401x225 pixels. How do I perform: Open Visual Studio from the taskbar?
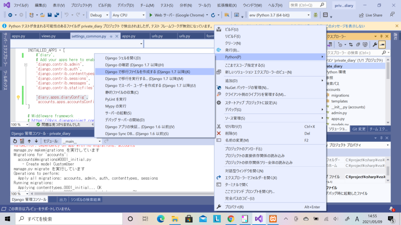pyautogui.click(x=259, y=219)
